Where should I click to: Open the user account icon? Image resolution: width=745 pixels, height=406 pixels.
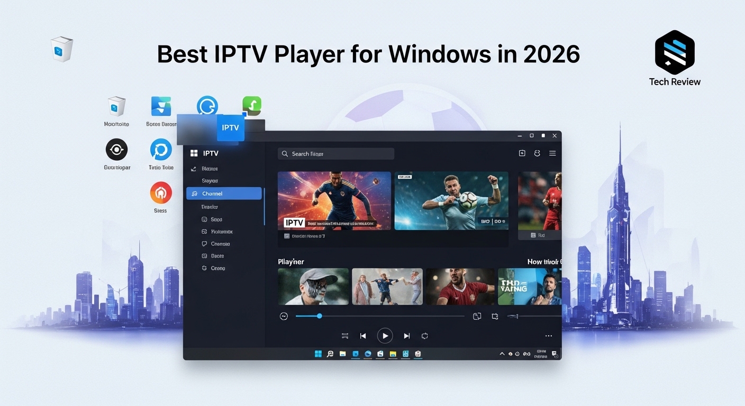[537, 153]
